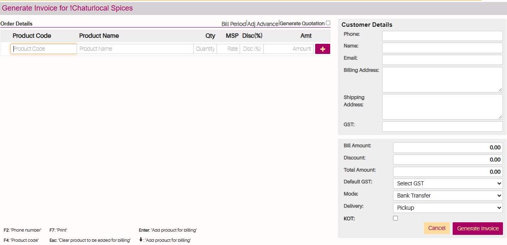Click the Shipping Address text area
This screenshot has width=507, height=245.
click(x=443, y=107)
